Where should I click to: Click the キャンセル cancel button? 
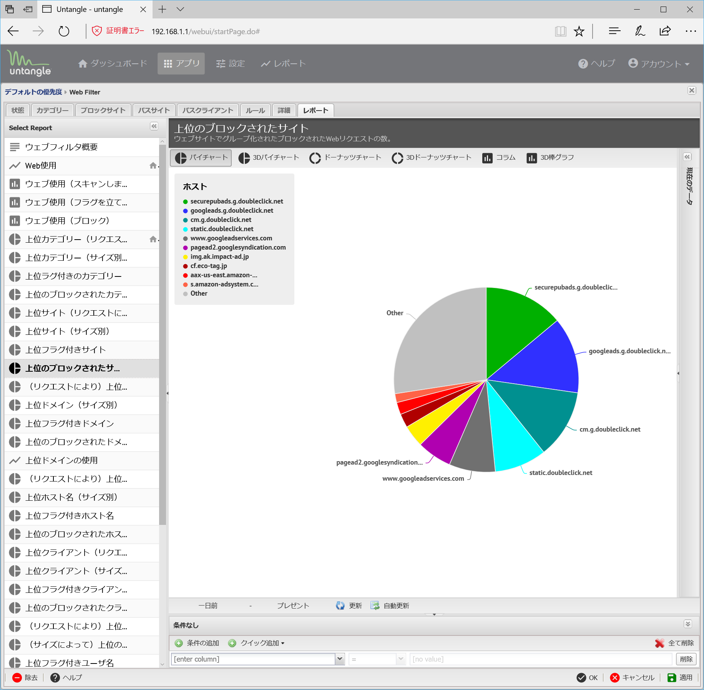pyautogui.click(x=632, y=678)
